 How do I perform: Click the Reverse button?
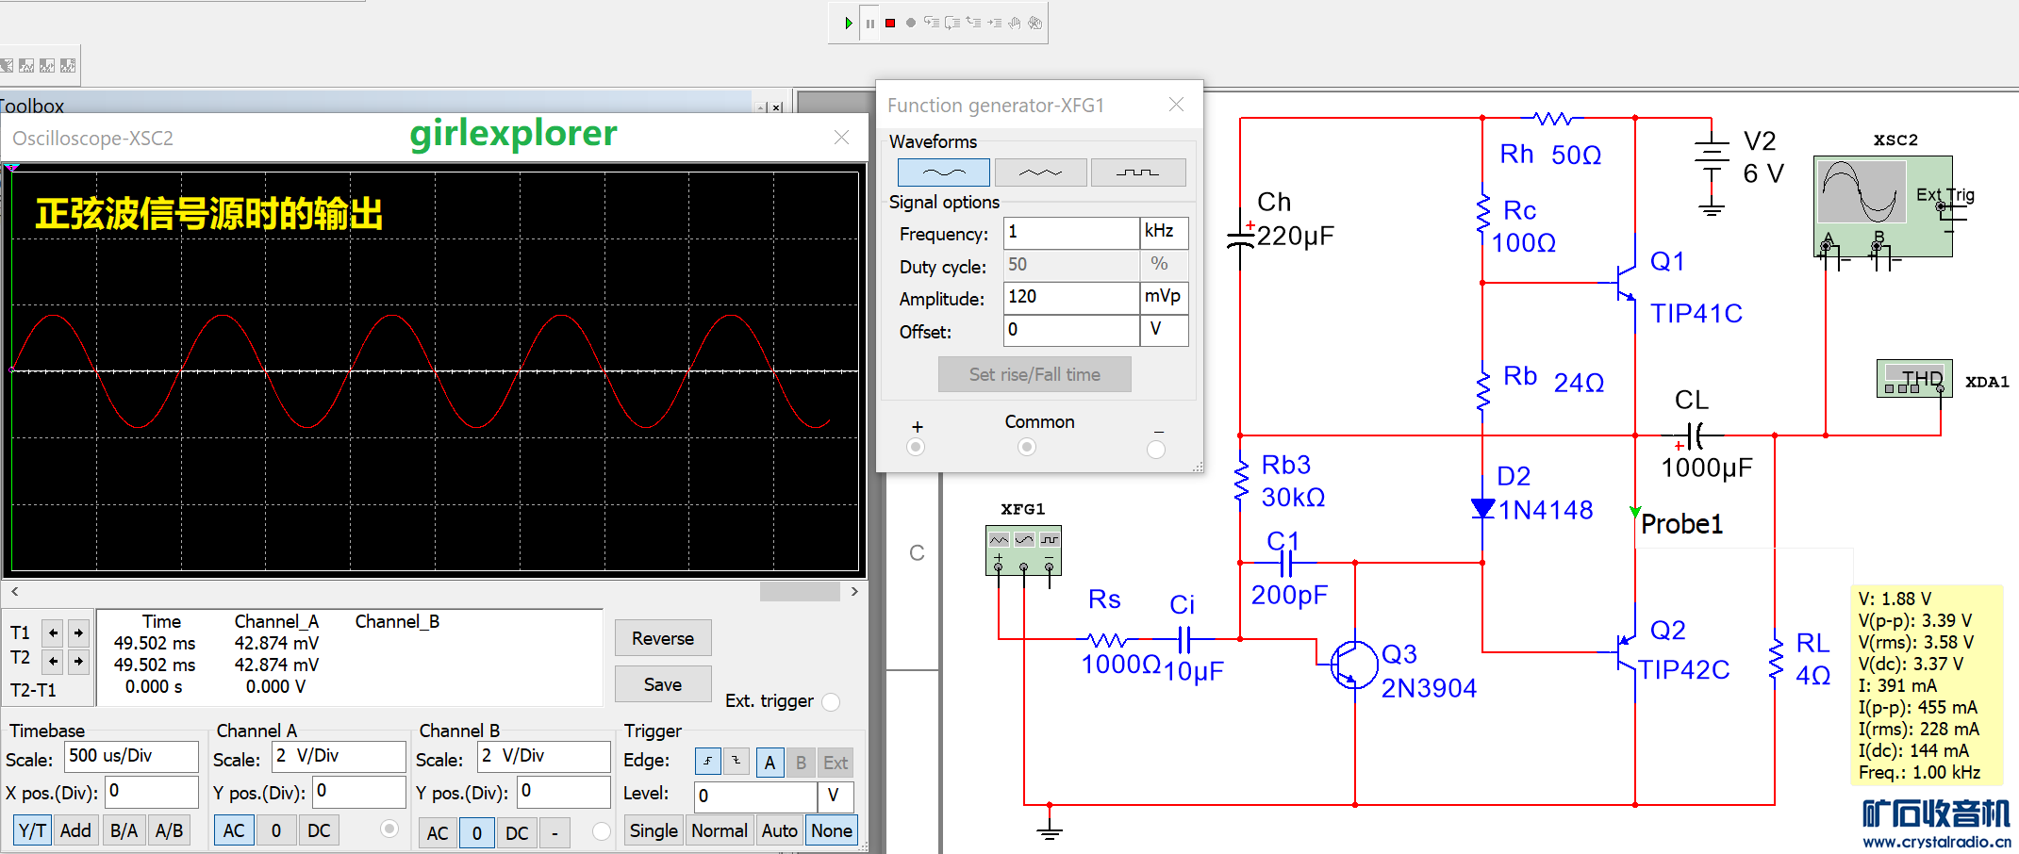point(662,638)
